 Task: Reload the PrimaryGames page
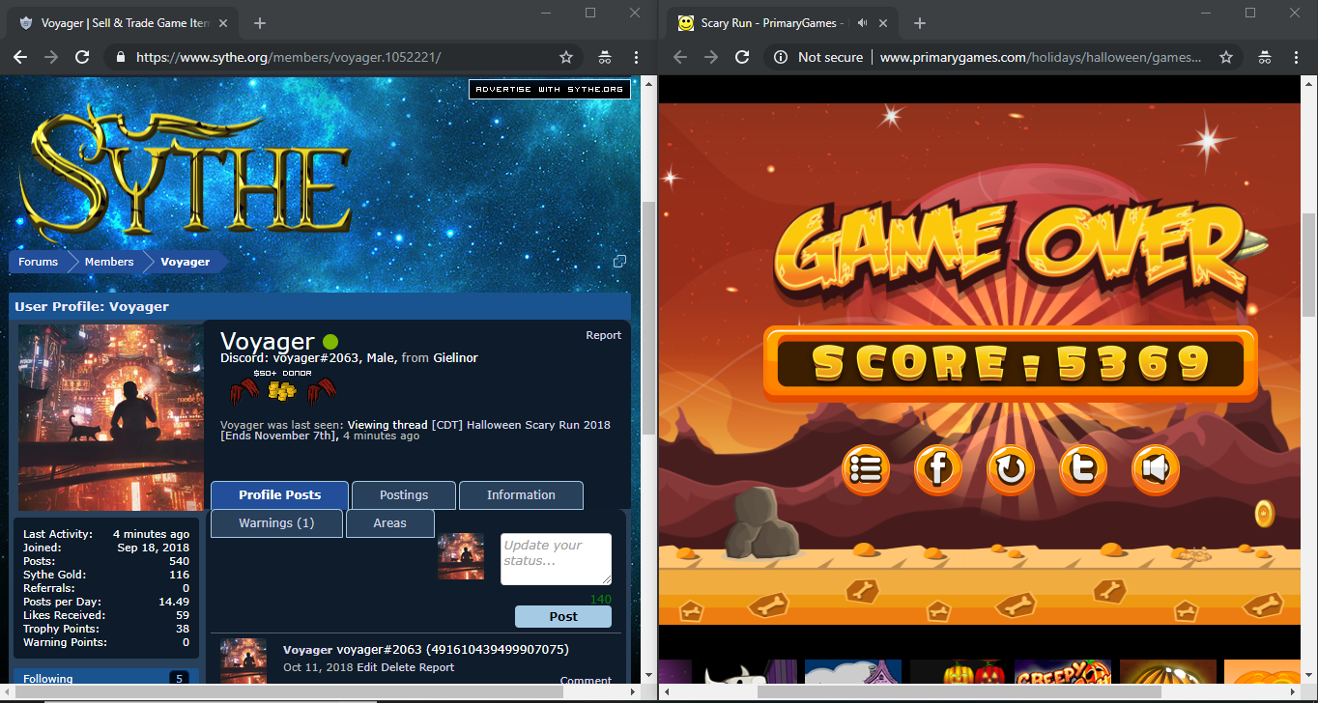[x=742, y=57]
